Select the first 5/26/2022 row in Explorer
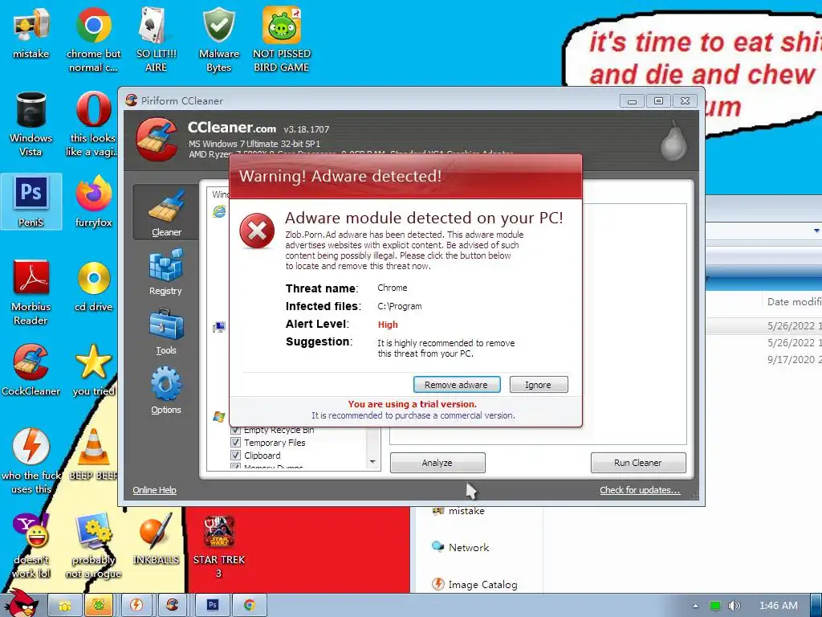The image size is (822, 617). (x=764, y=326)
